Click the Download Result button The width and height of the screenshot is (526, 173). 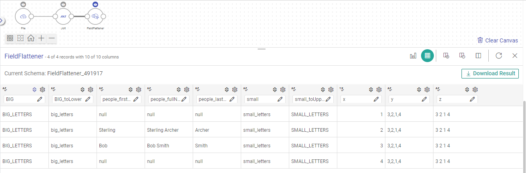click(490, 74)
